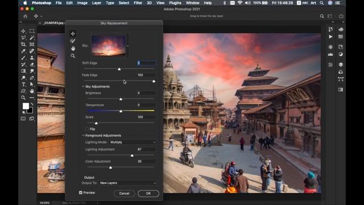Open the Apple menu
Viewport: 364px width, 205px height.
click(25, 3)
